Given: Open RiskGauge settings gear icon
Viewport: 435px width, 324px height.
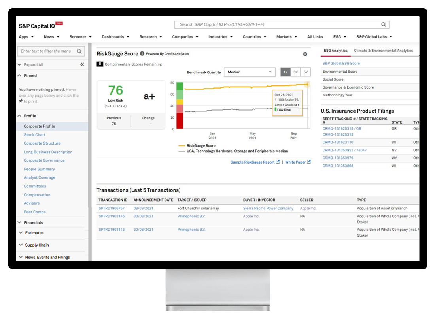Looking at the screenshot, I should (305, 54).
